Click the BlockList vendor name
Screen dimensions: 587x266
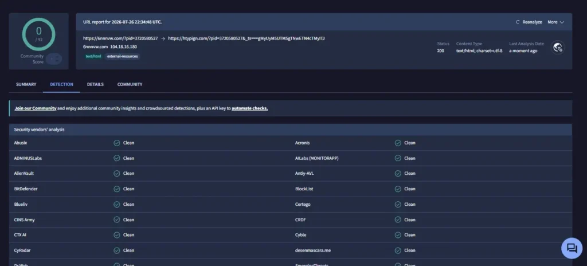coord(304,189)
